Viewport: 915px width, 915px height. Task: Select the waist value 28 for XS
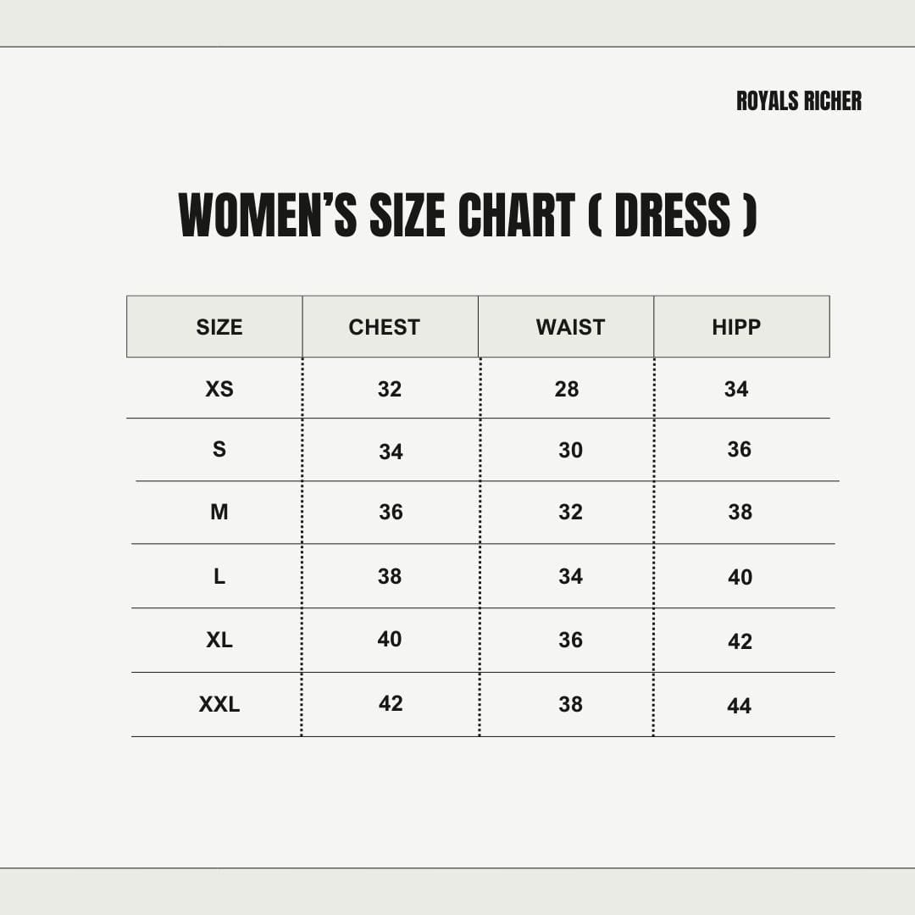pyautogui.click(x=567, y=389)
